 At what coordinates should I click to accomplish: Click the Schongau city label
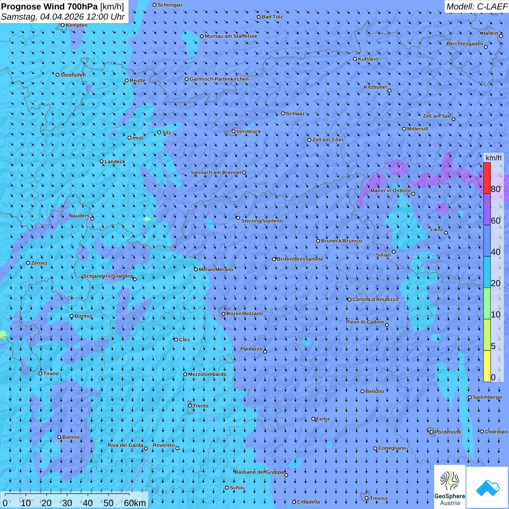pyautogui.click(x=170, y=5)
